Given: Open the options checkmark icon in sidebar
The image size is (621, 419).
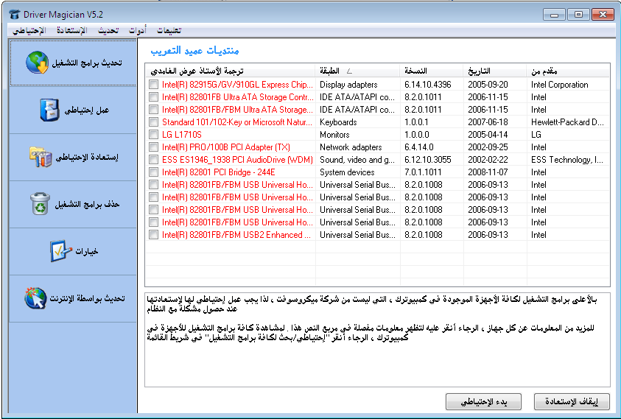Looking at the screenshot, I should 60,251.
